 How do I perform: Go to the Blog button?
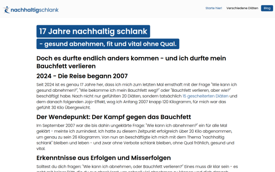[x=267, y=8]
